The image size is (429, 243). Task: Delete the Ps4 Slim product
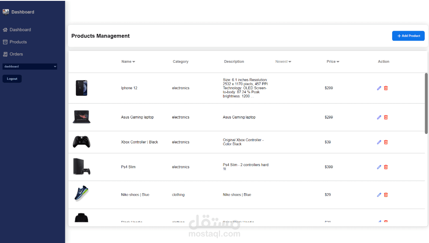(x=386, y=167)
